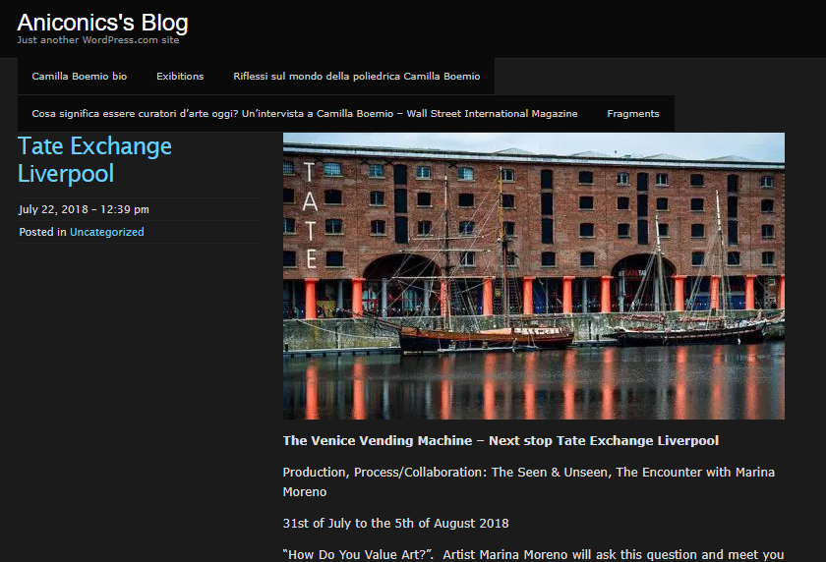
Task: Open the Uncategorized category link
Action: [107, 232]
